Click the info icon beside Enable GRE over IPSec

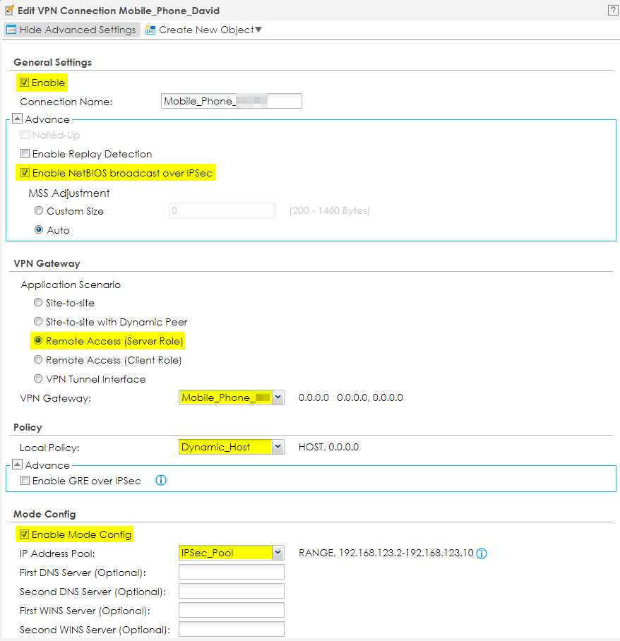click(160, 481)
